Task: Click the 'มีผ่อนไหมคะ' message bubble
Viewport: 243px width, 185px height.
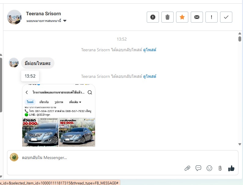Action: [x=38, y=63]
